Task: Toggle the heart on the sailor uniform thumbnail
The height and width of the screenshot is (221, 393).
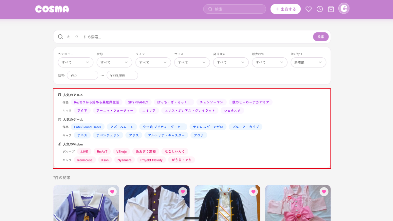Action: [x=112, y=192]
